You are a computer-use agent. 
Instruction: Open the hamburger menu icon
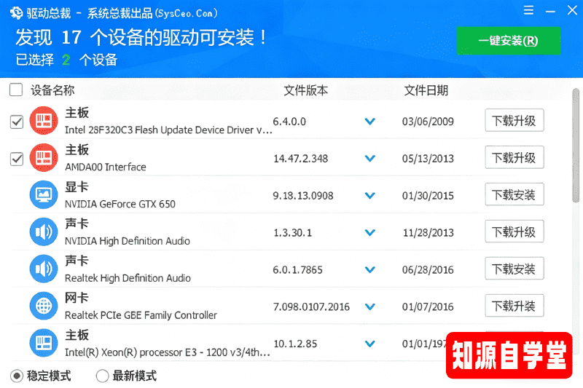[528, 10]
